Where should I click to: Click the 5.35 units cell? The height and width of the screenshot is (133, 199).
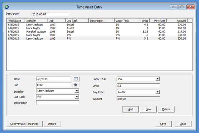click(145, 32)
